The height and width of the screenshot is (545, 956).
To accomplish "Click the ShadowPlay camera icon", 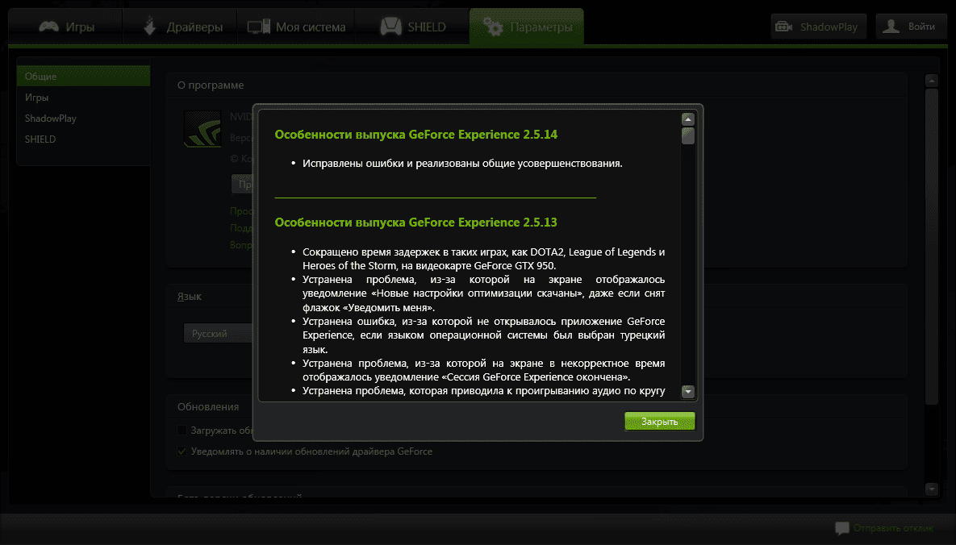I will point(784,27).
